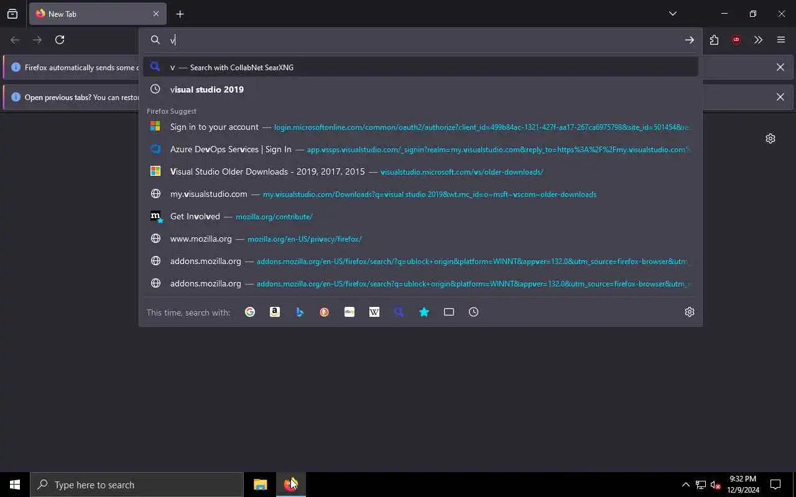Click Windows 'Type here to search' box
This screenshot has width=796, height=497.
tap(137, 485)
